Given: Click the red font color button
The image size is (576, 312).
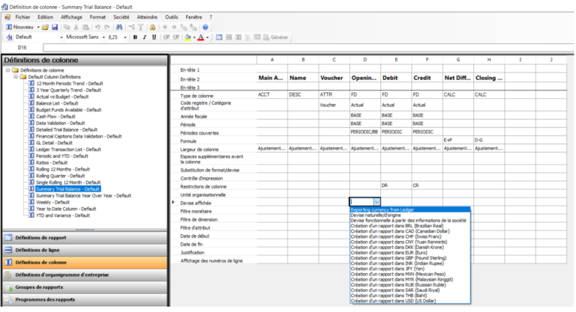Looking at the screenshot, I should coord(202,37).
